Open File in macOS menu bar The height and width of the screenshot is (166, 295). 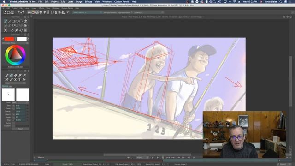pyautogui.click(x=40, y=2)
